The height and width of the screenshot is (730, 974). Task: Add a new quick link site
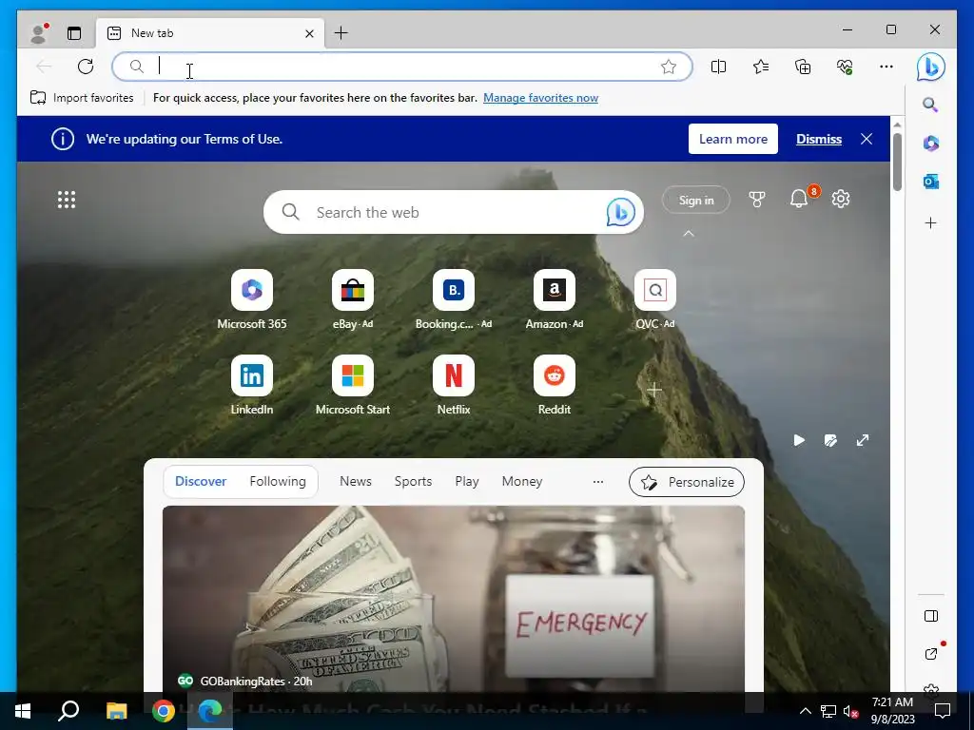point(654,390)
